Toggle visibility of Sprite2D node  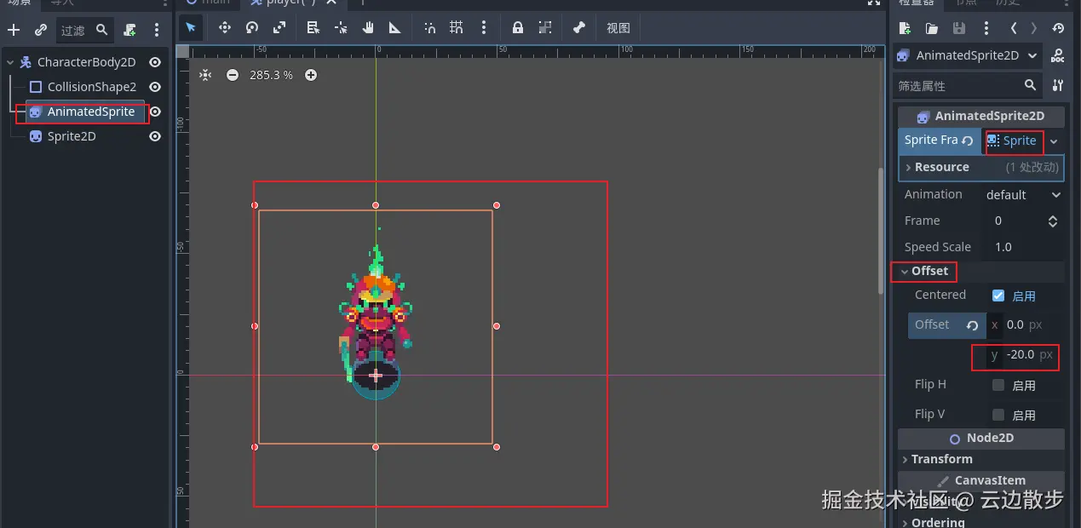[x=155, y=136]
